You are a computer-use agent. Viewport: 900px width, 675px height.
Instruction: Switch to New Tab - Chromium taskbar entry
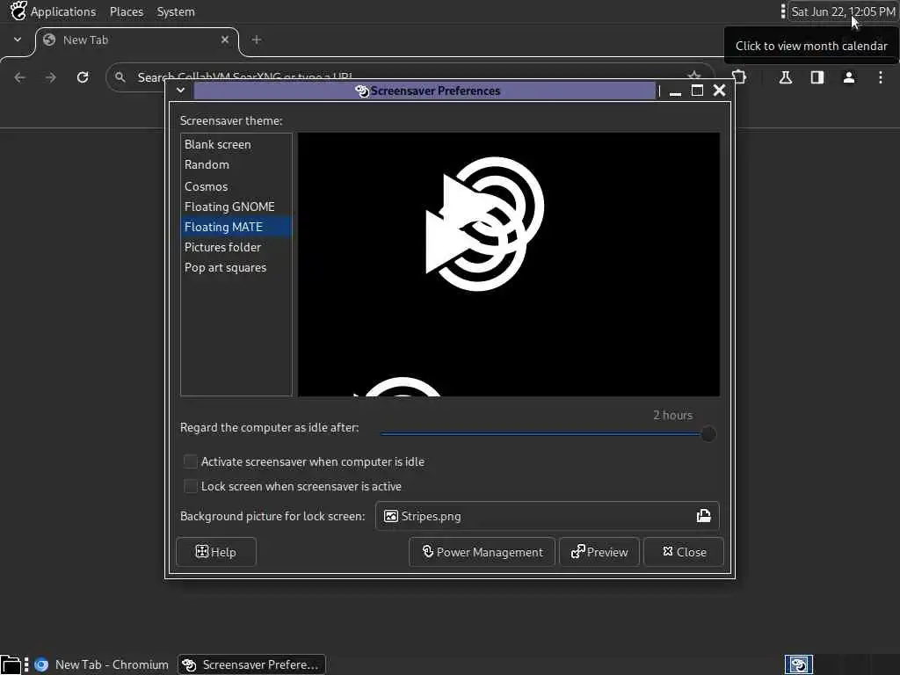(102, 664)
